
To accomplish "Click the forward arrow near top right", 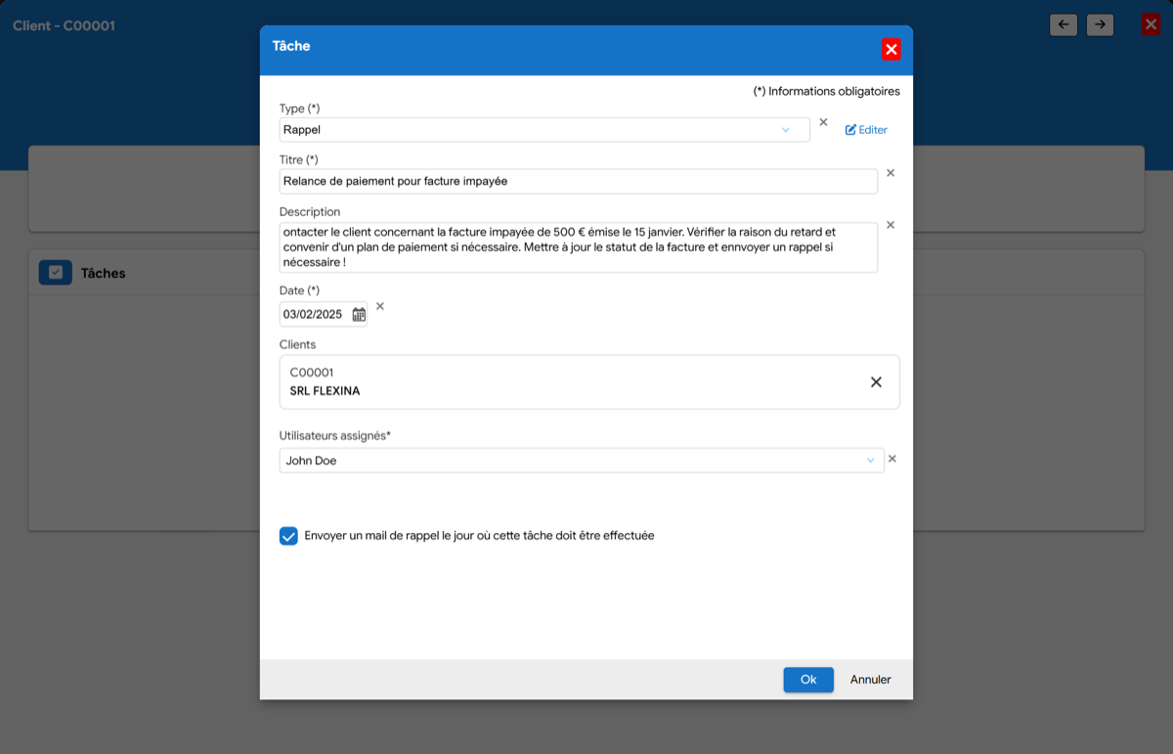I will pyautogui.click(x=1100, y=24).
